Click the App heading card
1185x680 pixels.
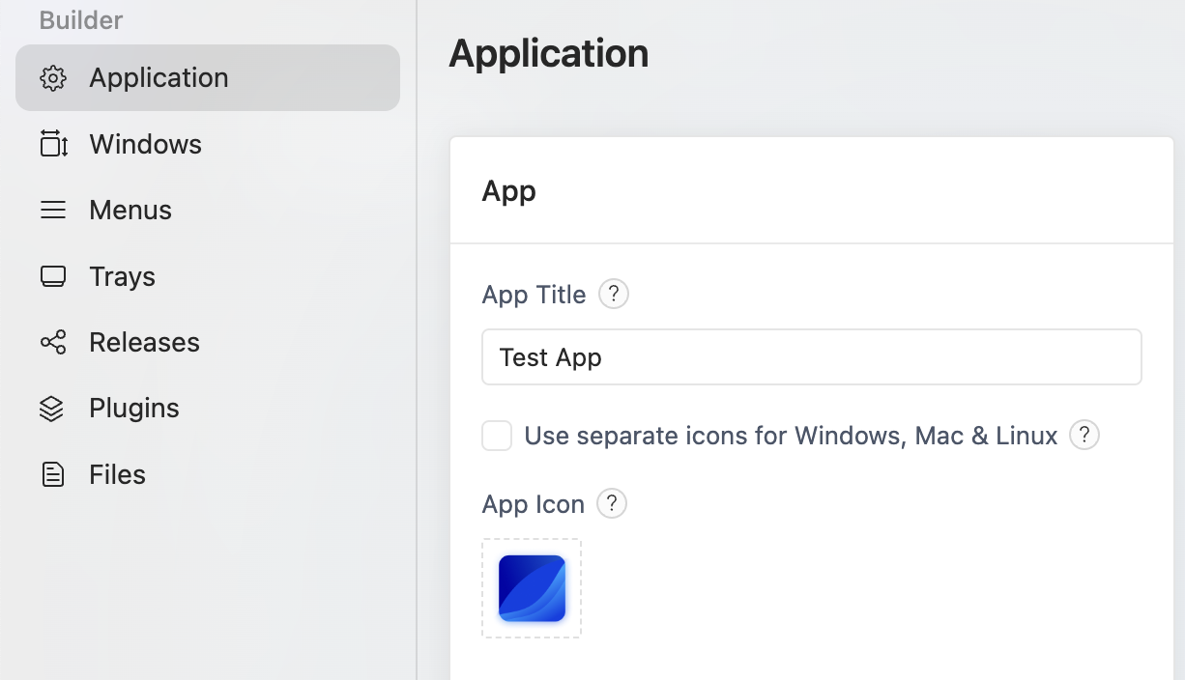pyautogui.click(x=508, y=190)
